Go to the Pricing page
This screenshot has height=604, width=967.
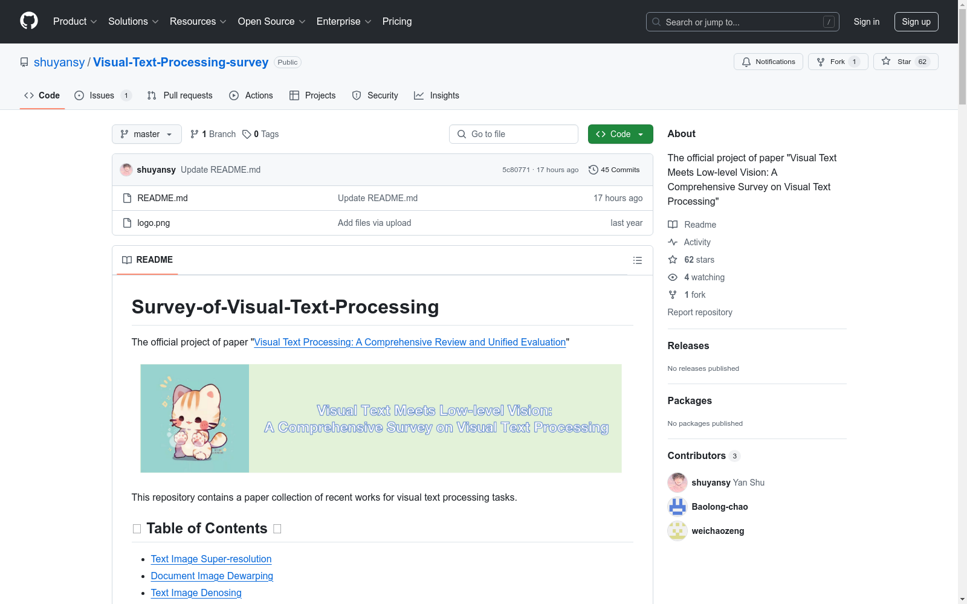point(397,22)
